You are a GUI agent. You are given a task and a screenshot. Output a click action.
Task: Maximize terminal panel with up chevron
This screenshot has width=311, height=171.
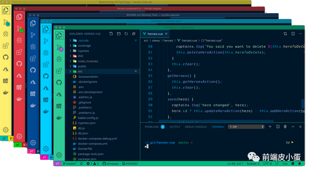click(x=293, y=127)
